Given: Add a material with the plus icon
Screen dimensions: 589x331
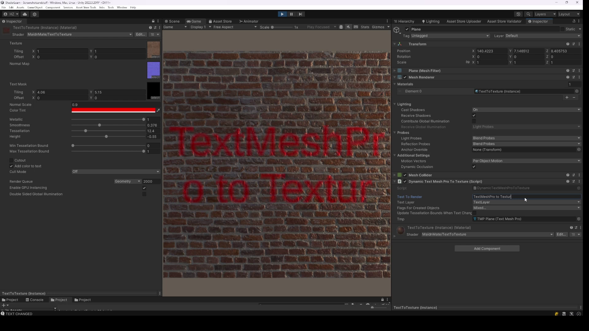Looking at the screenshot, I should [567, 97].
